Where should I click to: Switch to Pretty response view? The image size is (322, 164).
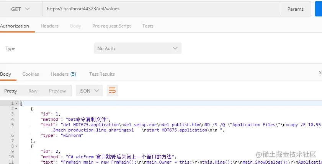10,91
